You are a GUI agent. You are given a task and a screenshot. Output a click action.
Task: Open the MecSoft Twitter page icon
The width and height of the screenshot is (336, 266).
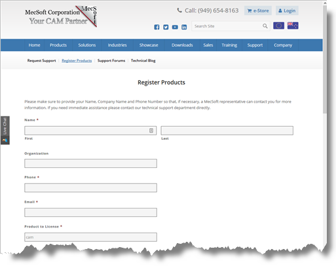[x=166, y=27]
